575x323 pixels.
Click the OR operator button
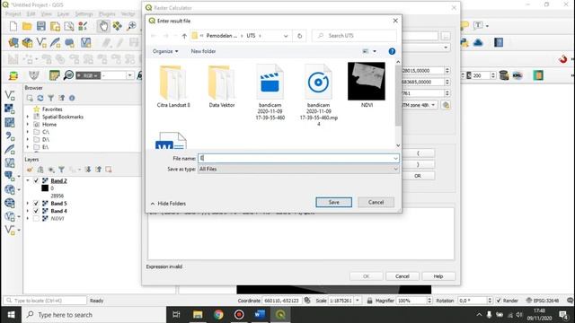[x=418, y=176]
